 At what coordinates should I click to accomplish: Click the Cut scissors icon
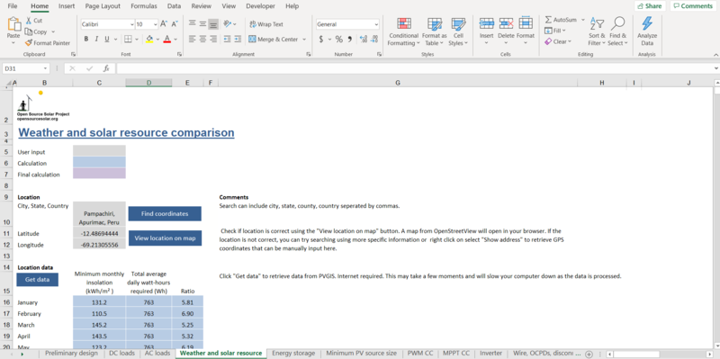[29, 21]
